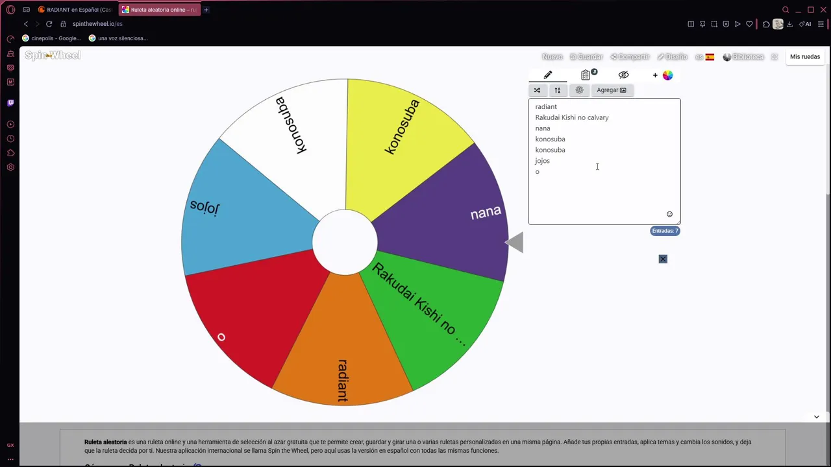Close the ad with X button
This screenshot has height=467, width=831.
(663, 259)
